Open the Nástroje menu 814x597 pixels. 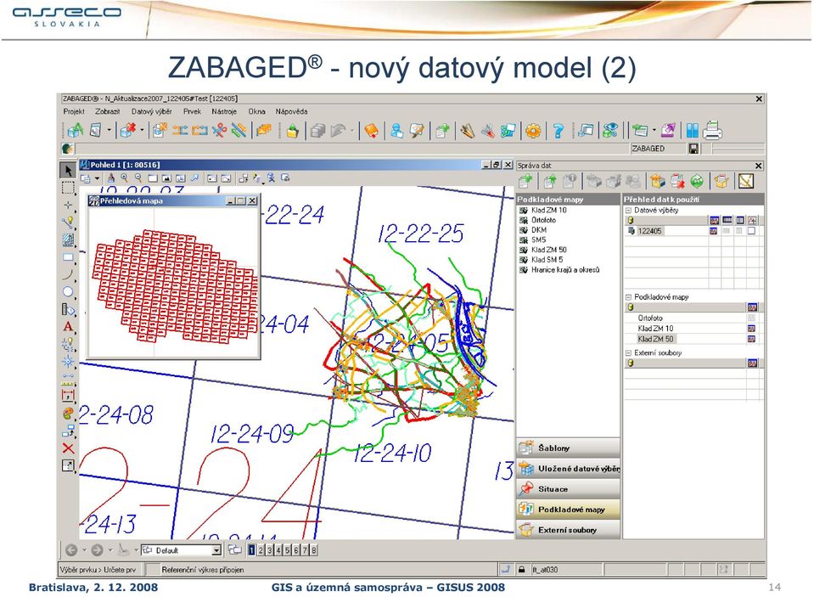(x=224, y=111)
